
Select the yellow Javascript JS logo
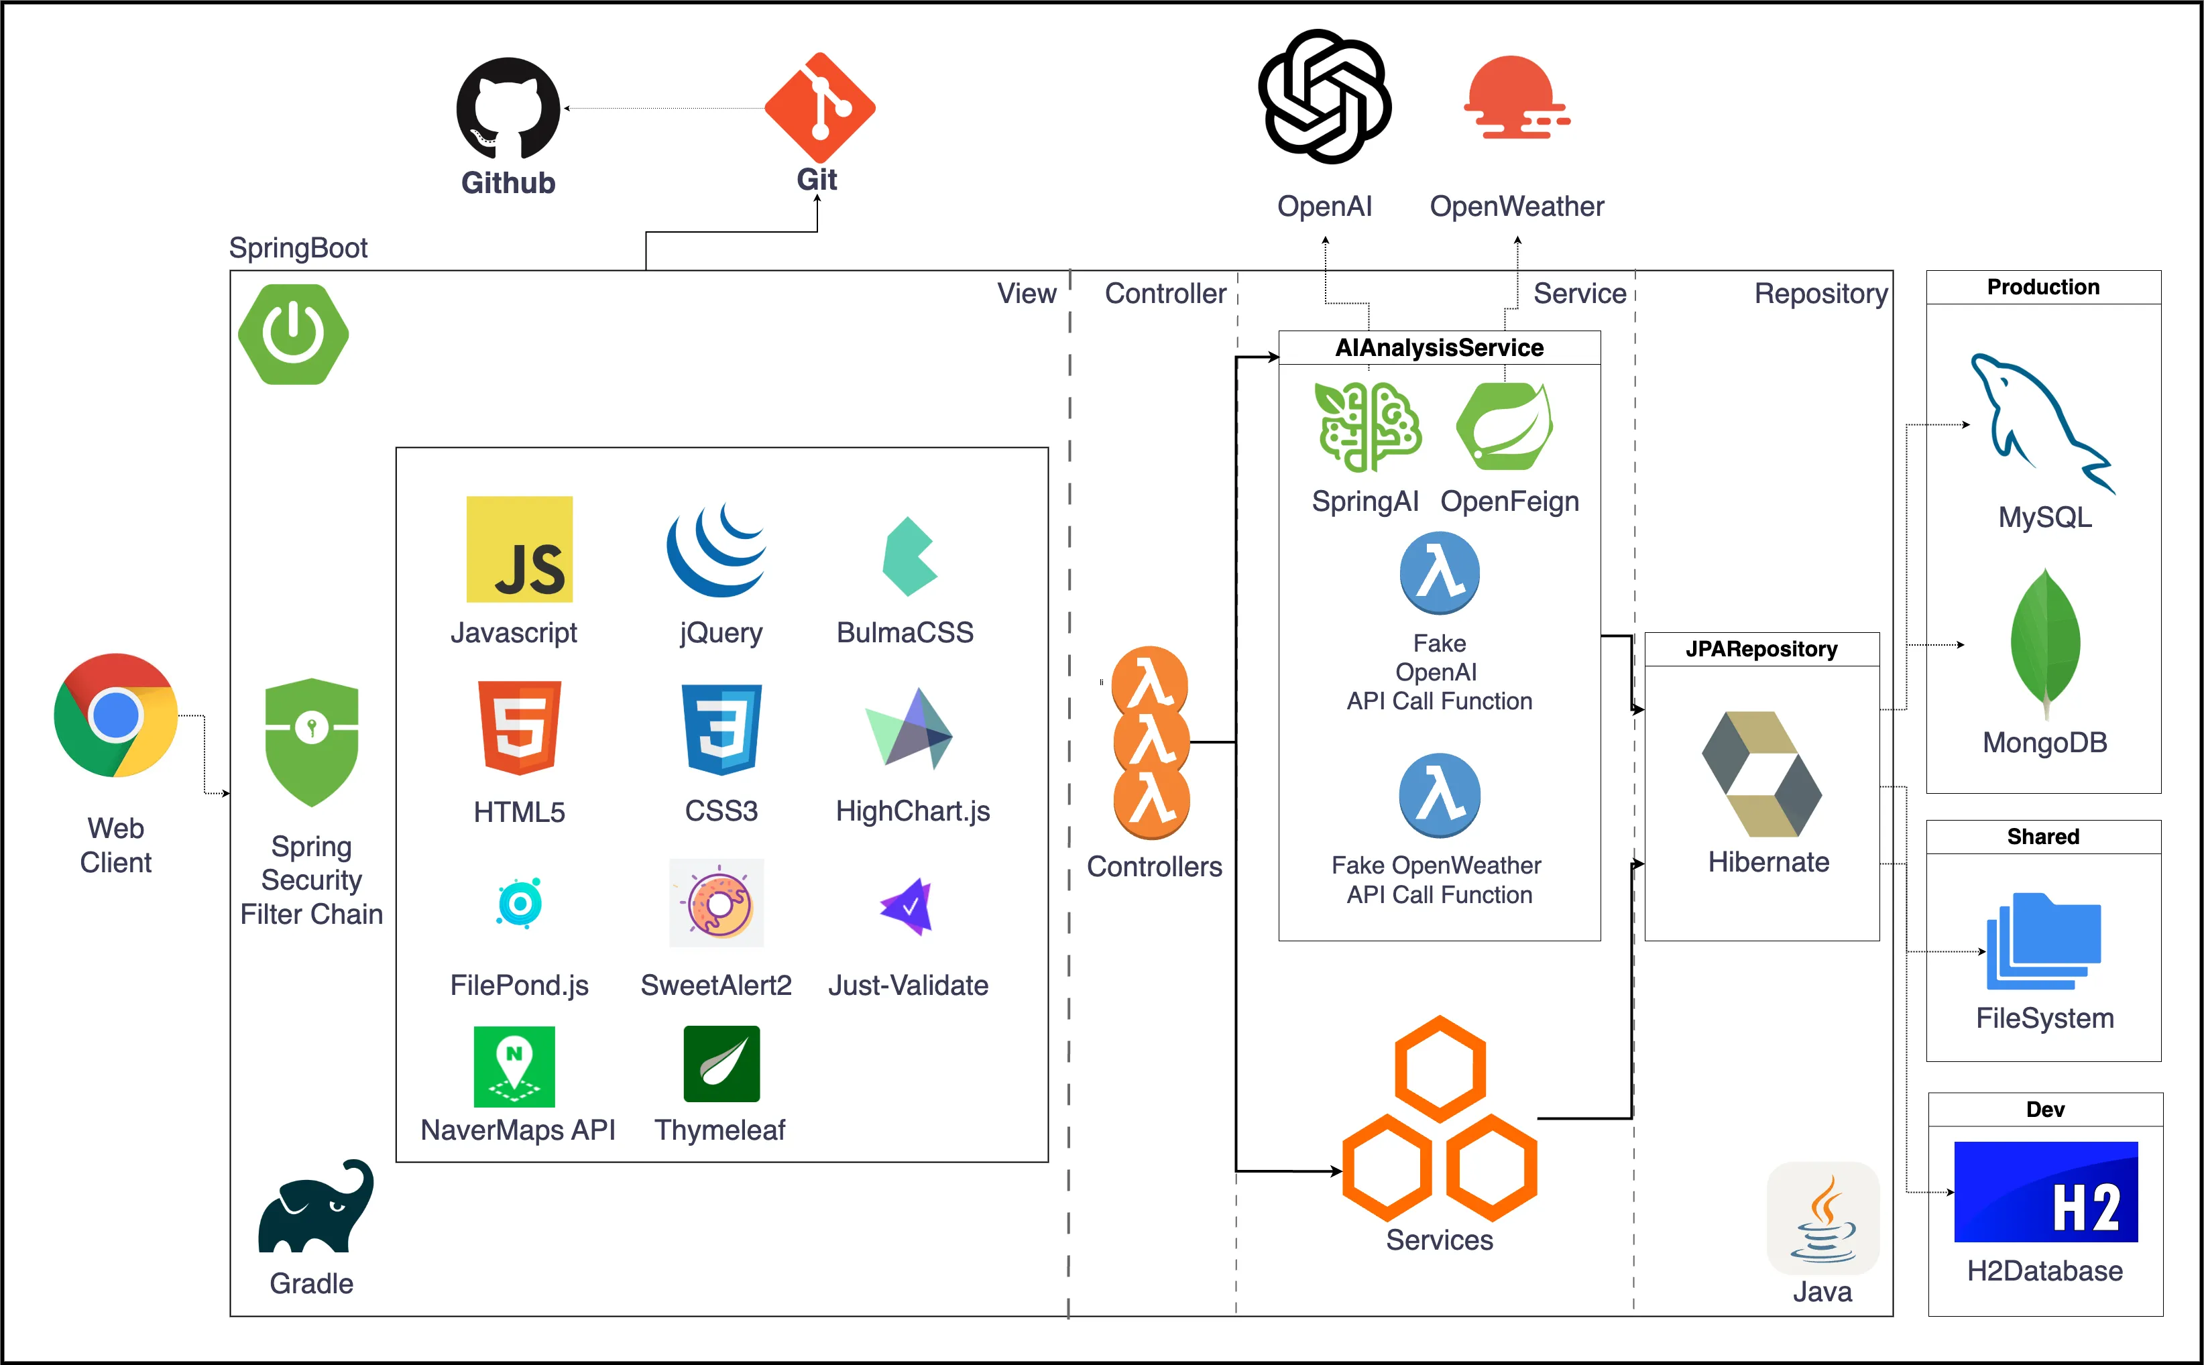pos(519,549)
